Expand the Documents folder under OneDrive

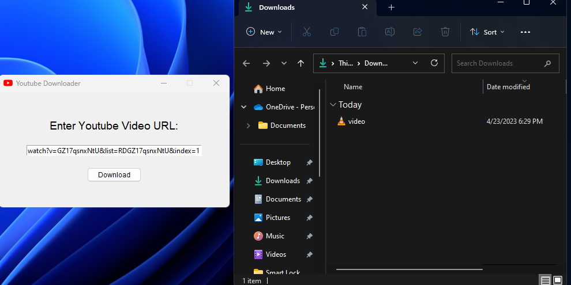pyautogui.click(x=249, y=126)
